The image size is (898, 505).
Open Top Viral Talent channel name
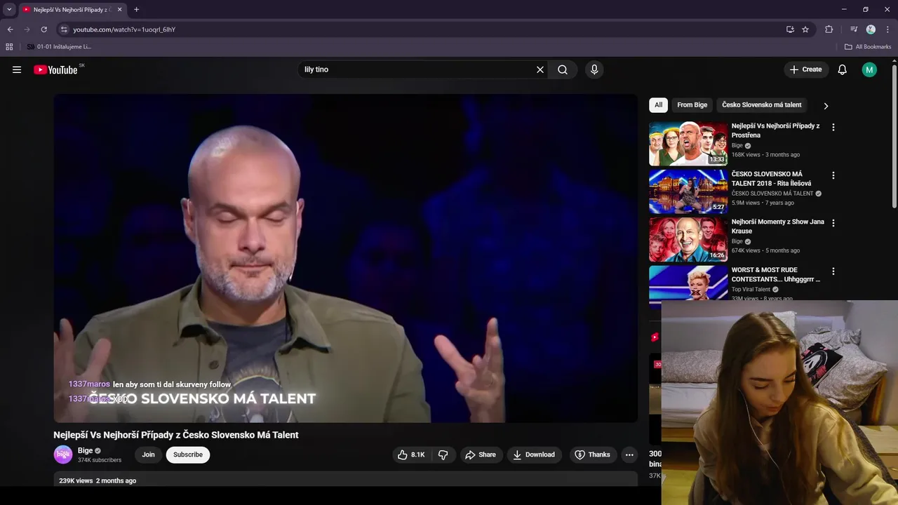tap(751, 289)
